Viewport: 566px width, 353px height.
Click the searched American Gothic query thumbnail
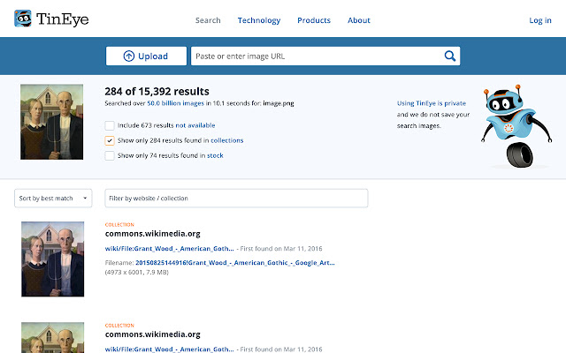pyautogui.click(x=52, y=121)
